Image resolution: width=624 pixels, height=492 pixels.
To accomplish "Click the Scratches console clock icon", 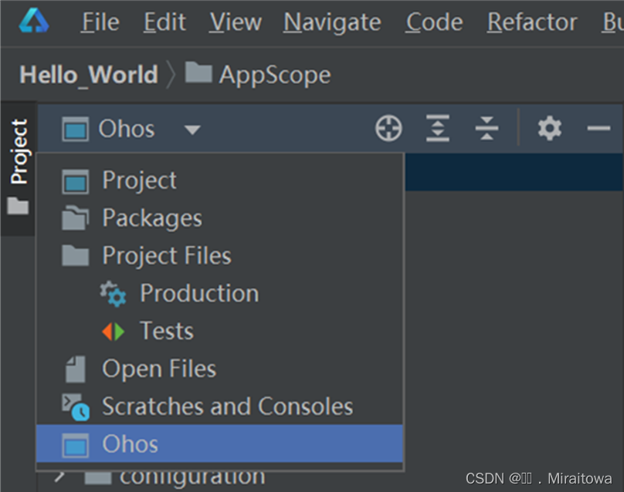I will coord(76,407).
